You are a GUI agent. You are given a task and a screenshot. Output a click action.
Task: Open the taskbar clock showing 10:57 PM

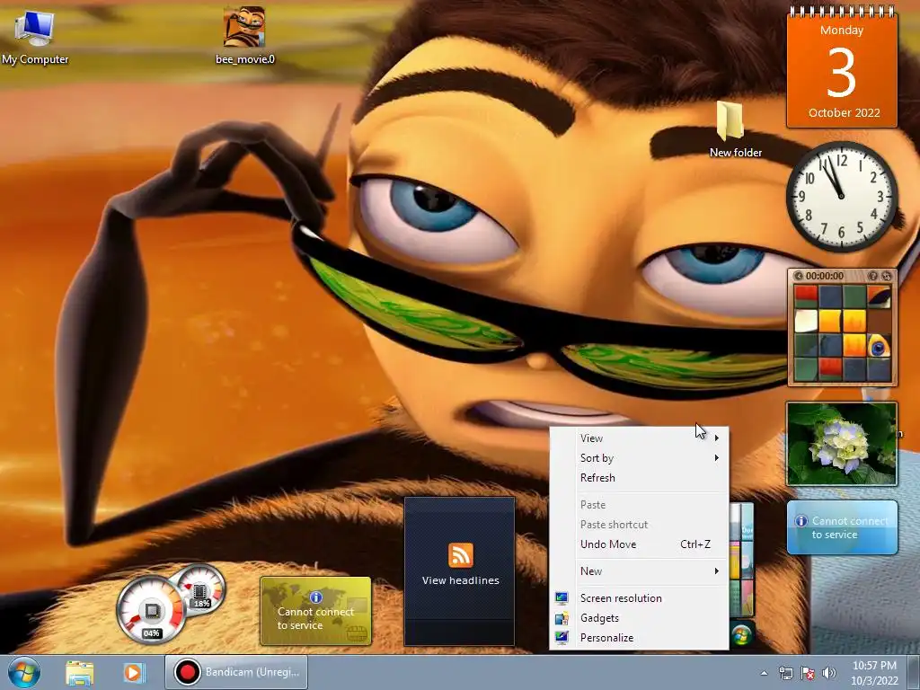coord(874,673)
